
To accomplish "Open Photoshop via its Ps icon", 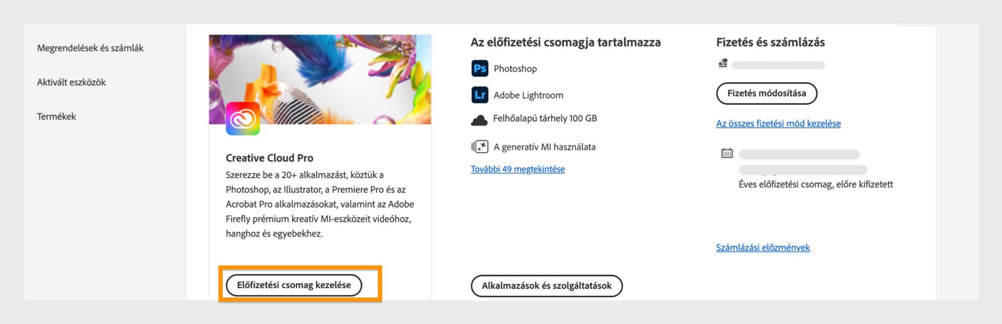I will (480, 68).
